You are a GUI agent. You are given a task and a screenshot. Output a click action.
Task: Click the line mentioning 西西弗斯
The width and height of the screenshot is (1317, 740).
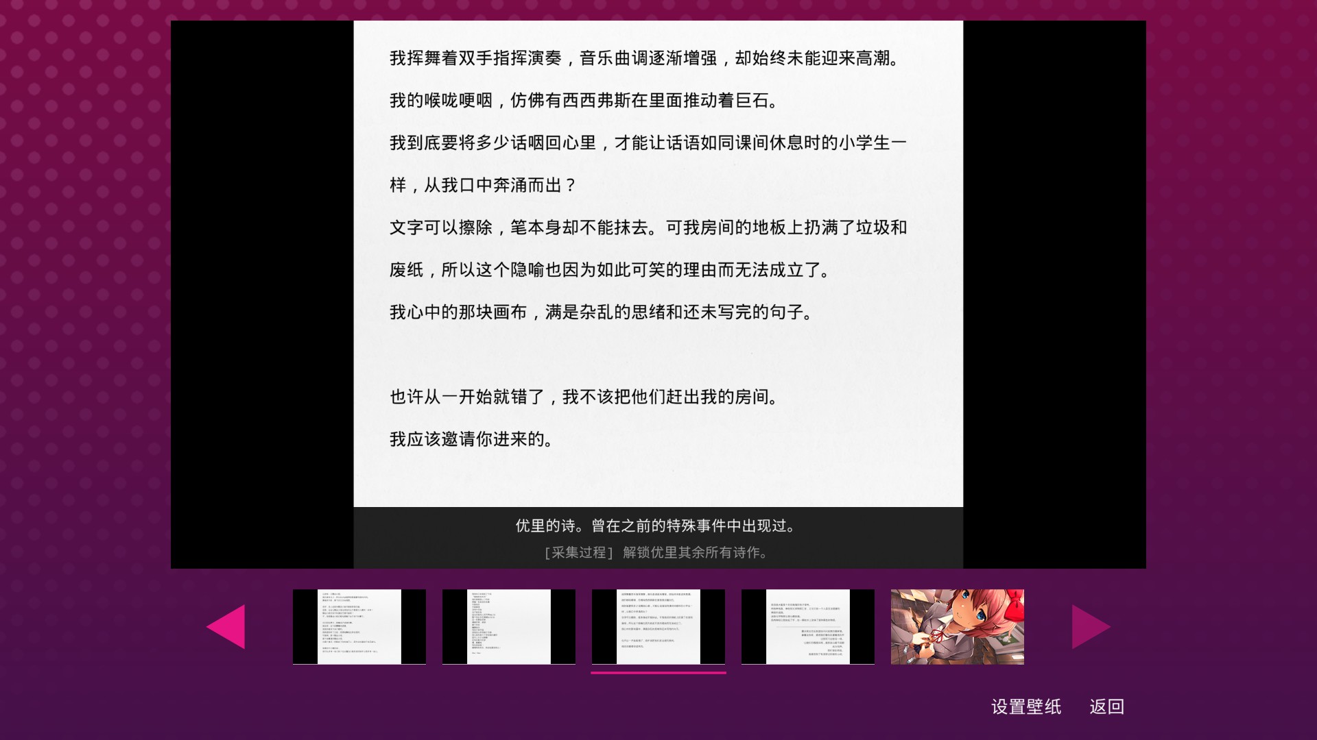tap(584, 101)
